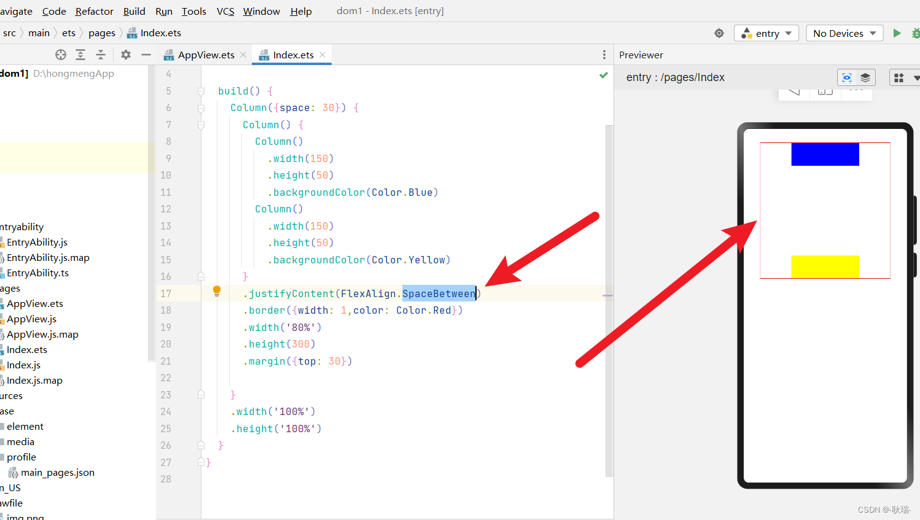Click the main breadcrumb segment

(x=39, y=33)
